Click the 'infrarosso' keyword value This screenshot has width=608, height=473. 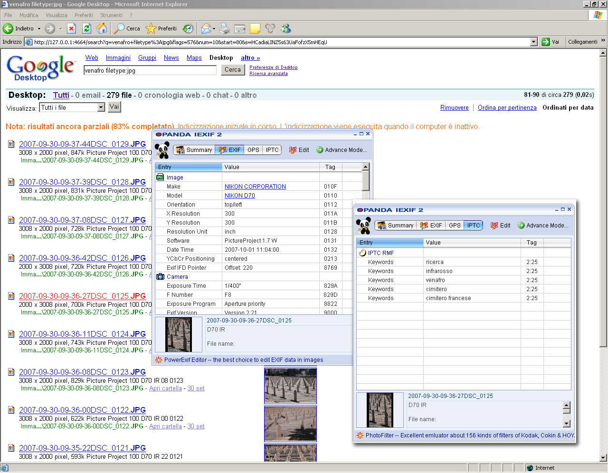tap(439, 271)
